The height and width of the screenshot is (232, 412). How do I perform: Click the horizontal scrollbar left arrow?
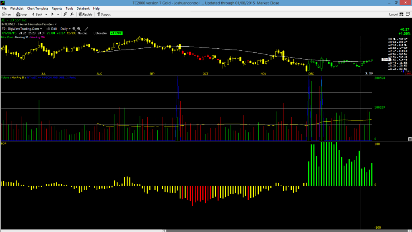tap(164, 231)
